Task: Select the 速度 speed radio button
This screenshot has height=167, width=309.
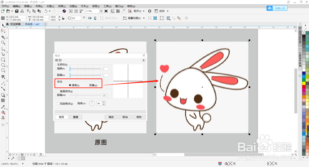Action: tap(70, 85)
